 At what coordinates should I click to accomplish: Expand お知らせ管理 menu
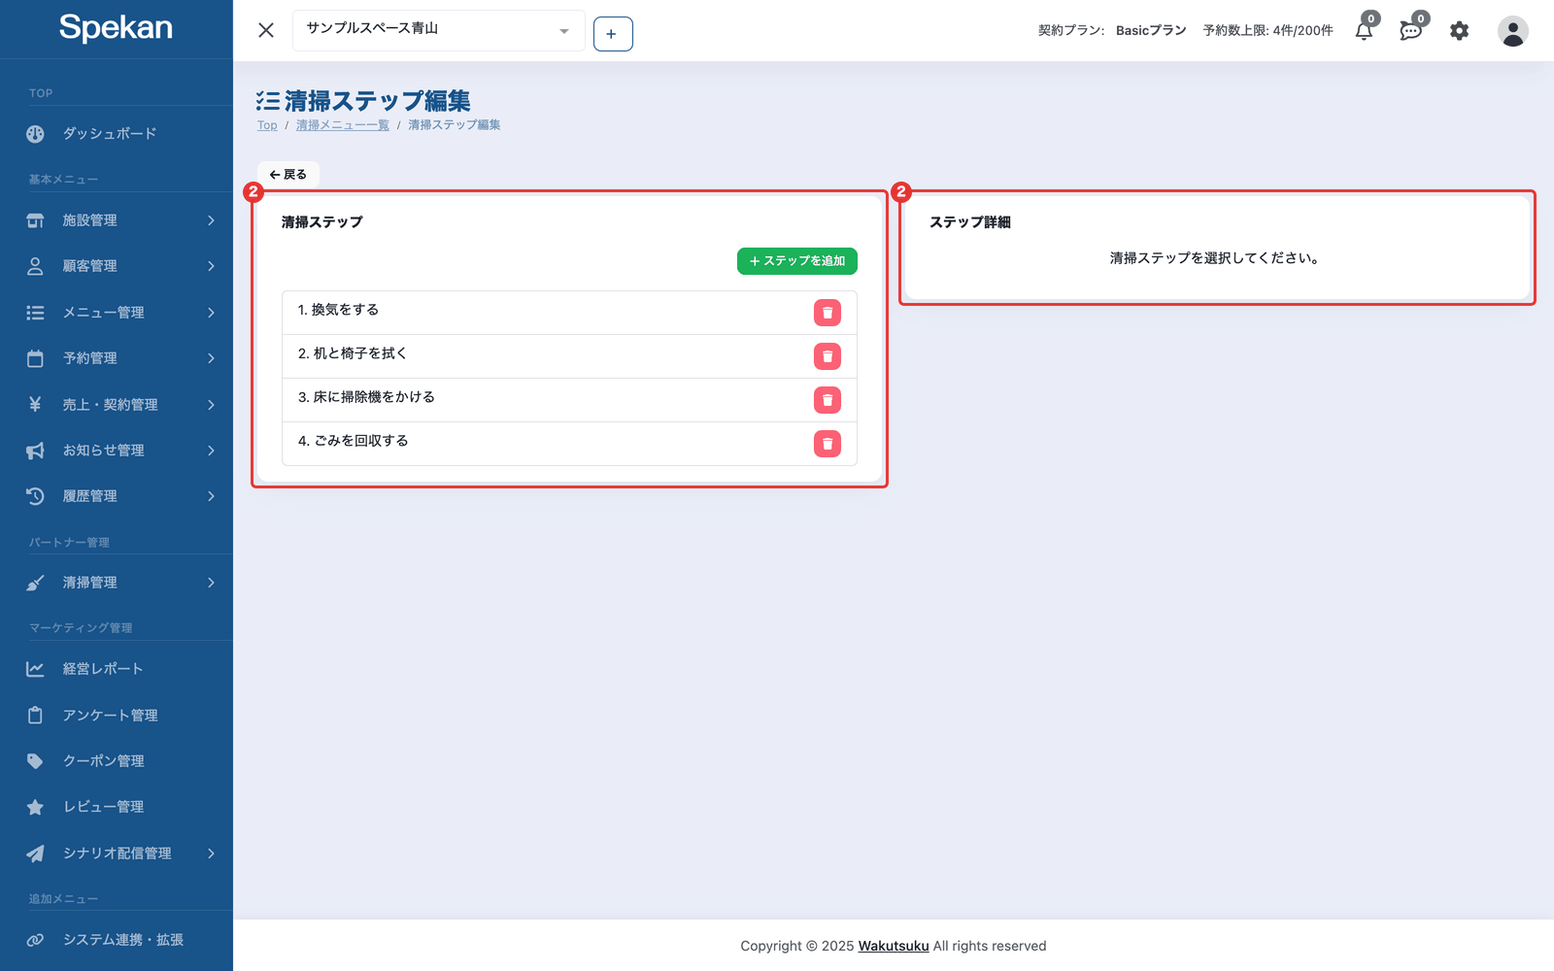pos(117,451)
